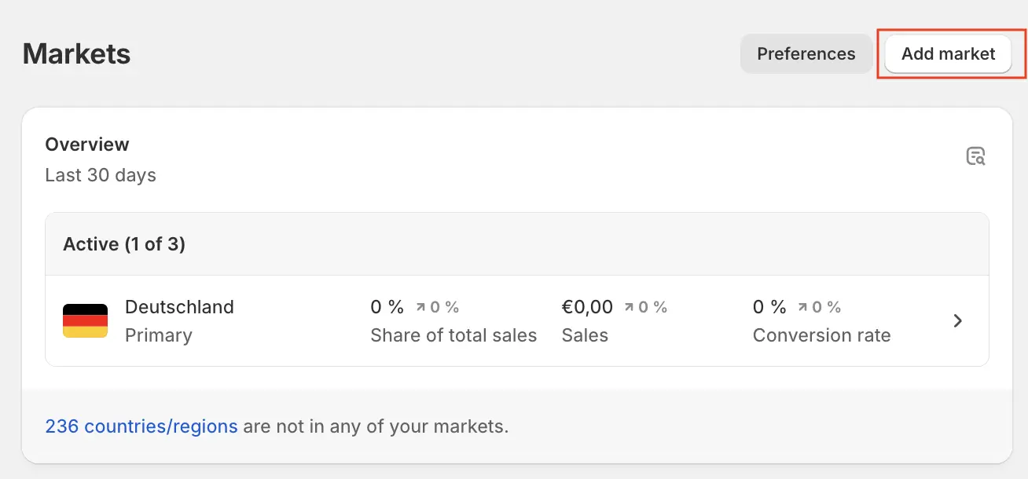1028x479 pixels.
Task: Open the 236 countries/regions link
Action: click(141, 426)
